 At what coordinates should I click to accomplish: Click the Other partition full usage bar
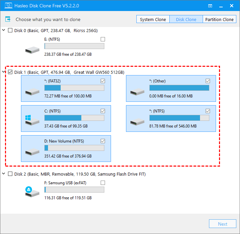179,88
